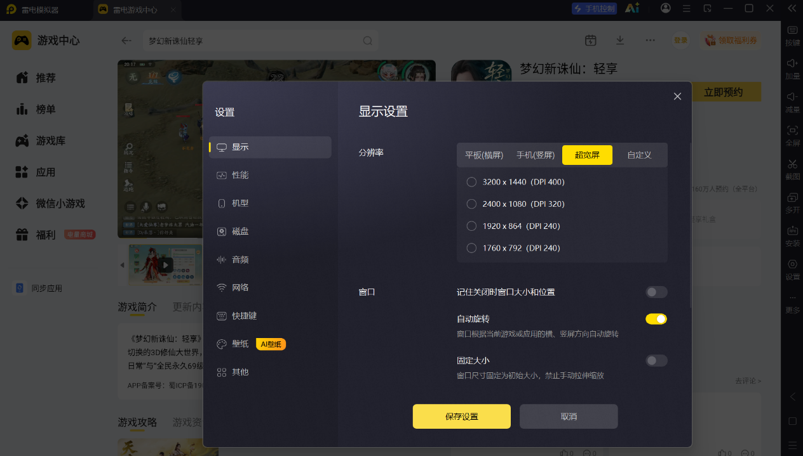Select 1760 x 792 (DPI 240) resolution
This screenshot has width=803, height=456.
pyautogui.click(x=513, y=248)
